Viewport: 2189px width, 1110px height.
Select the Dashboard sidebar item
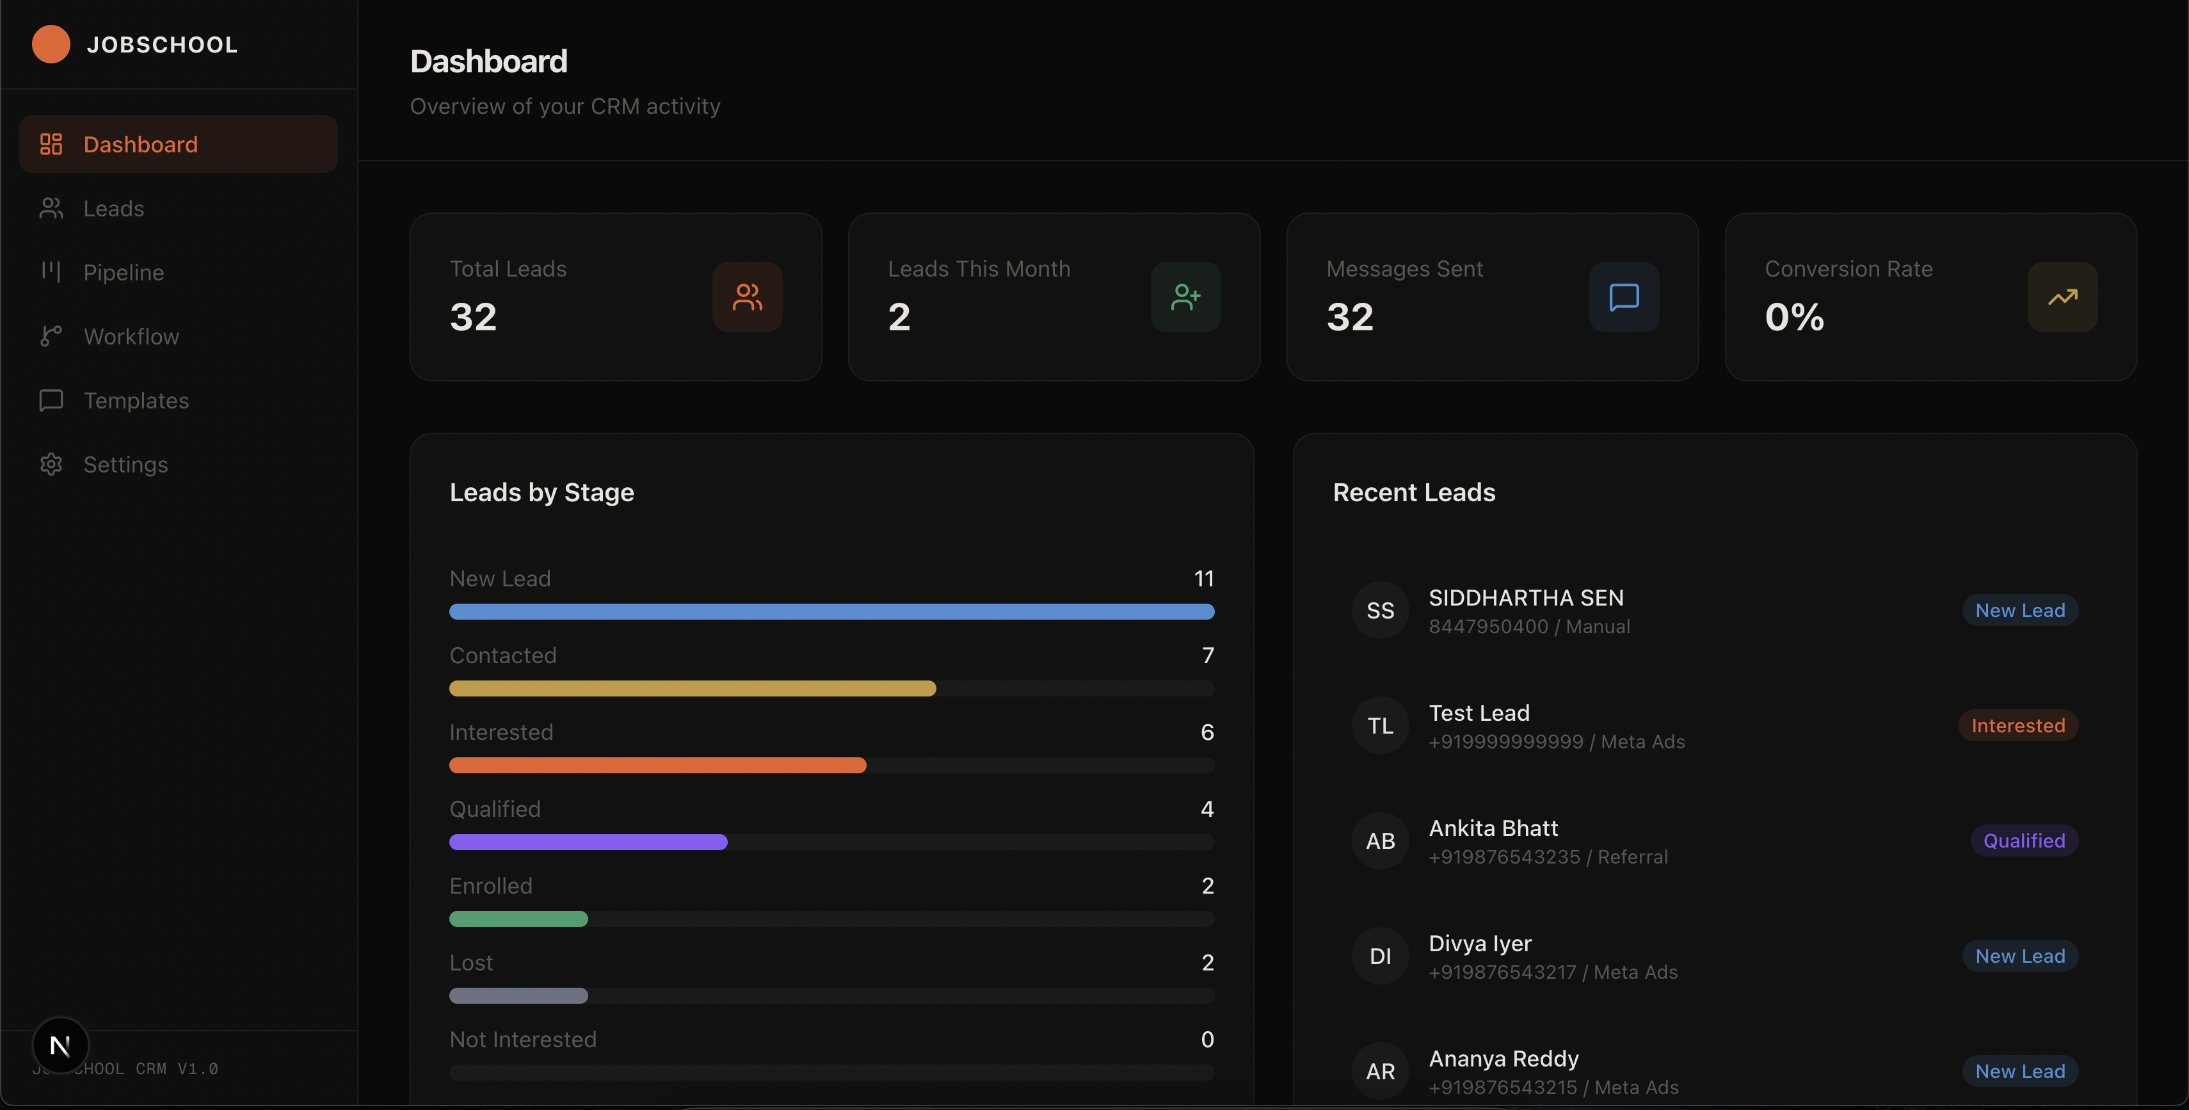tap(140, 145)
